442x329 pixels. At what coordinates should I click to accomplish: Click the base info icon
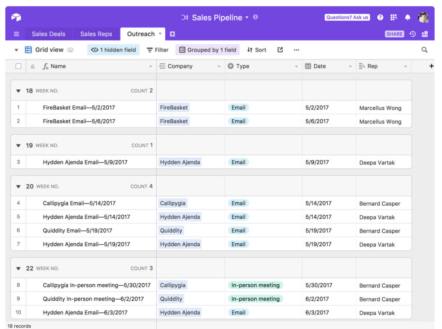coord(256,17)
